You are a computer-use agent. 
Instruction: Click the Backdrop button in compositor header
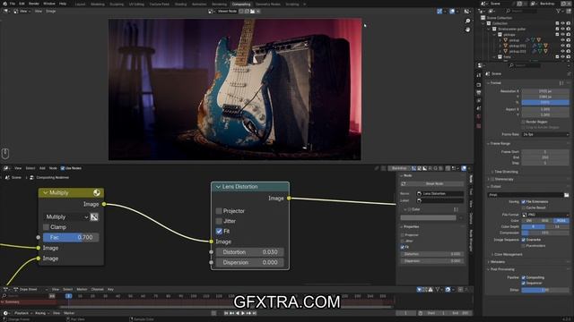(x=399, y=168)
